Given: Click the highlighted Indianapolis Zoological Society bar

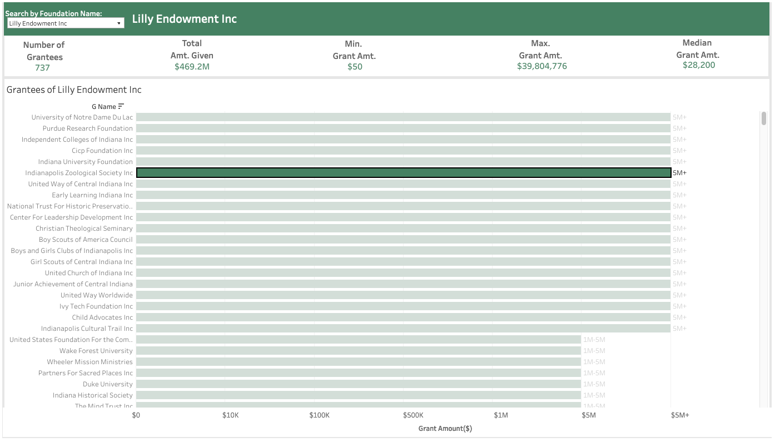Looking at the screenshot, I should click(x=404, y=173).
